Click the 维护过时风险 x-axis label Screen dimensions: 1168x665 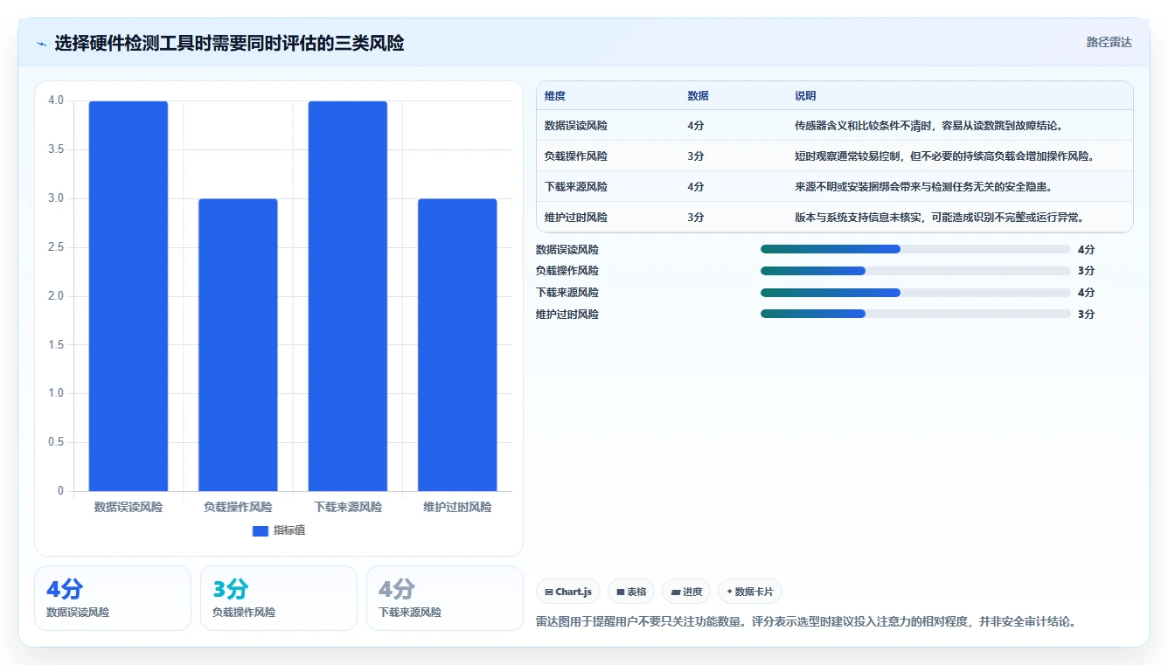457,507
